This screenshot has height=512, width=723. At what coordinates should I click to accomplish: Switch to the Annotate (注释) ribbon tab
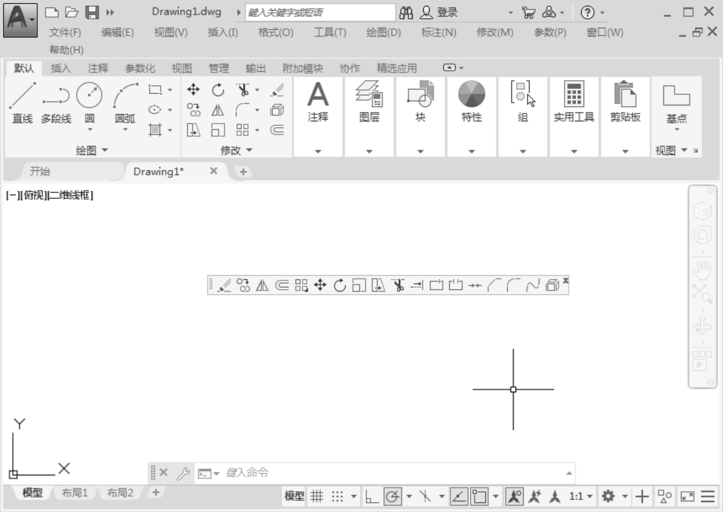[x=98, y=68]
